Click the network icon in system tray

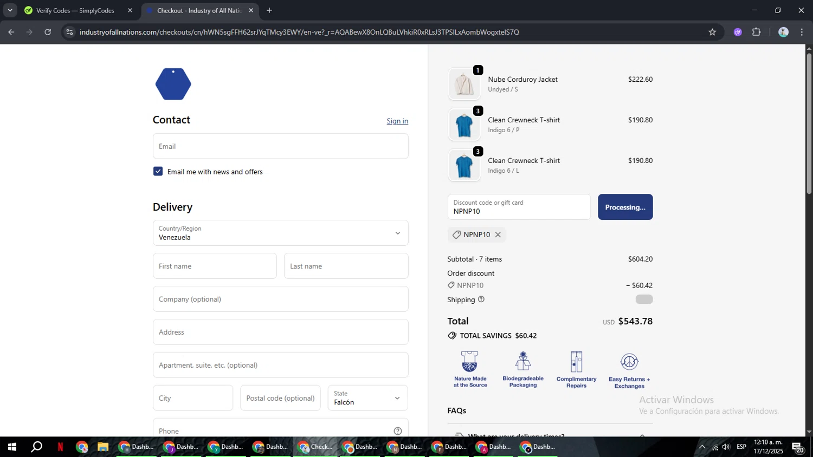pos(714,447)
